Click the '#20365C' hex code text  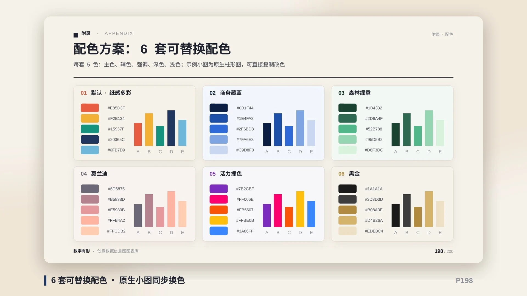click(116, 140)
